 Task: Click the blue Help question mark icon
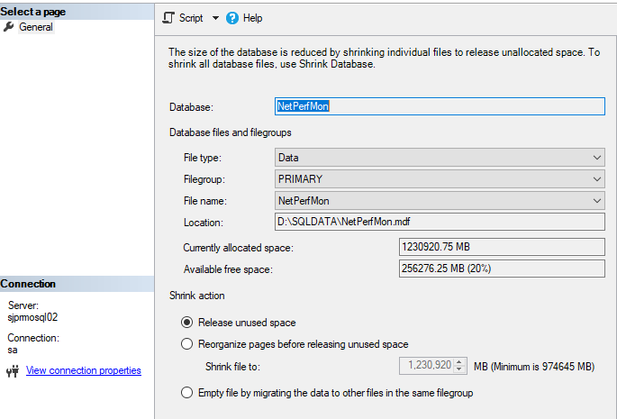[x=232, y=18]
